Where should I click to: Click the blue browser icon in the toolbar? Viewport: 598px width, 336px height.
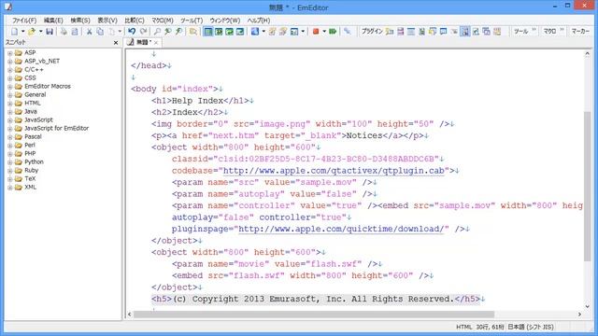255,32
